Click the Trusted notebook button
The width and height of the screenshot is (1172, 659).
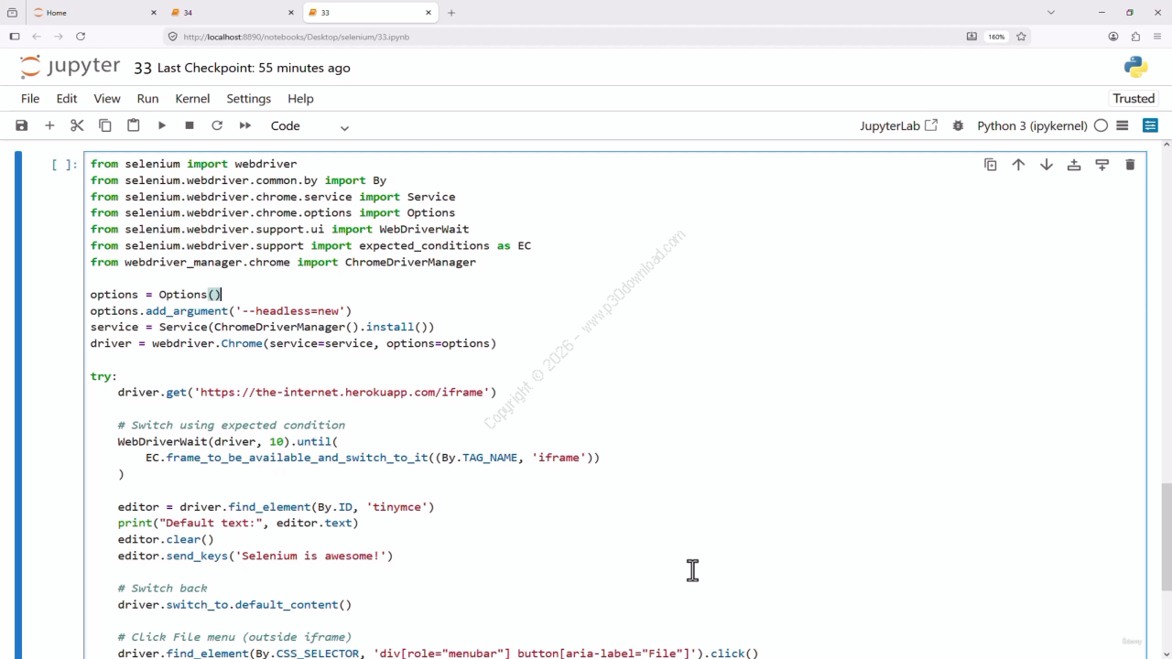tap(1134, 98)
